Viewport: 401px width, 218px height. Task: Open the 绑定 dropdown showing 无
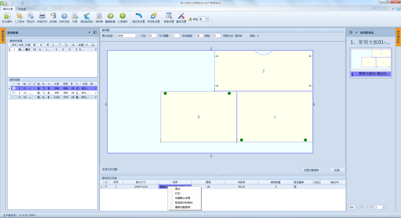coord(207,19)
